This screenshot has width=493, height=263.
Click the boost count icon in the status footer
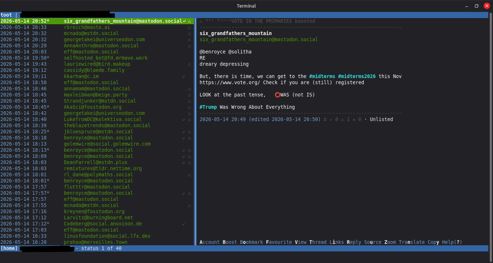click(x=343, y=119)
